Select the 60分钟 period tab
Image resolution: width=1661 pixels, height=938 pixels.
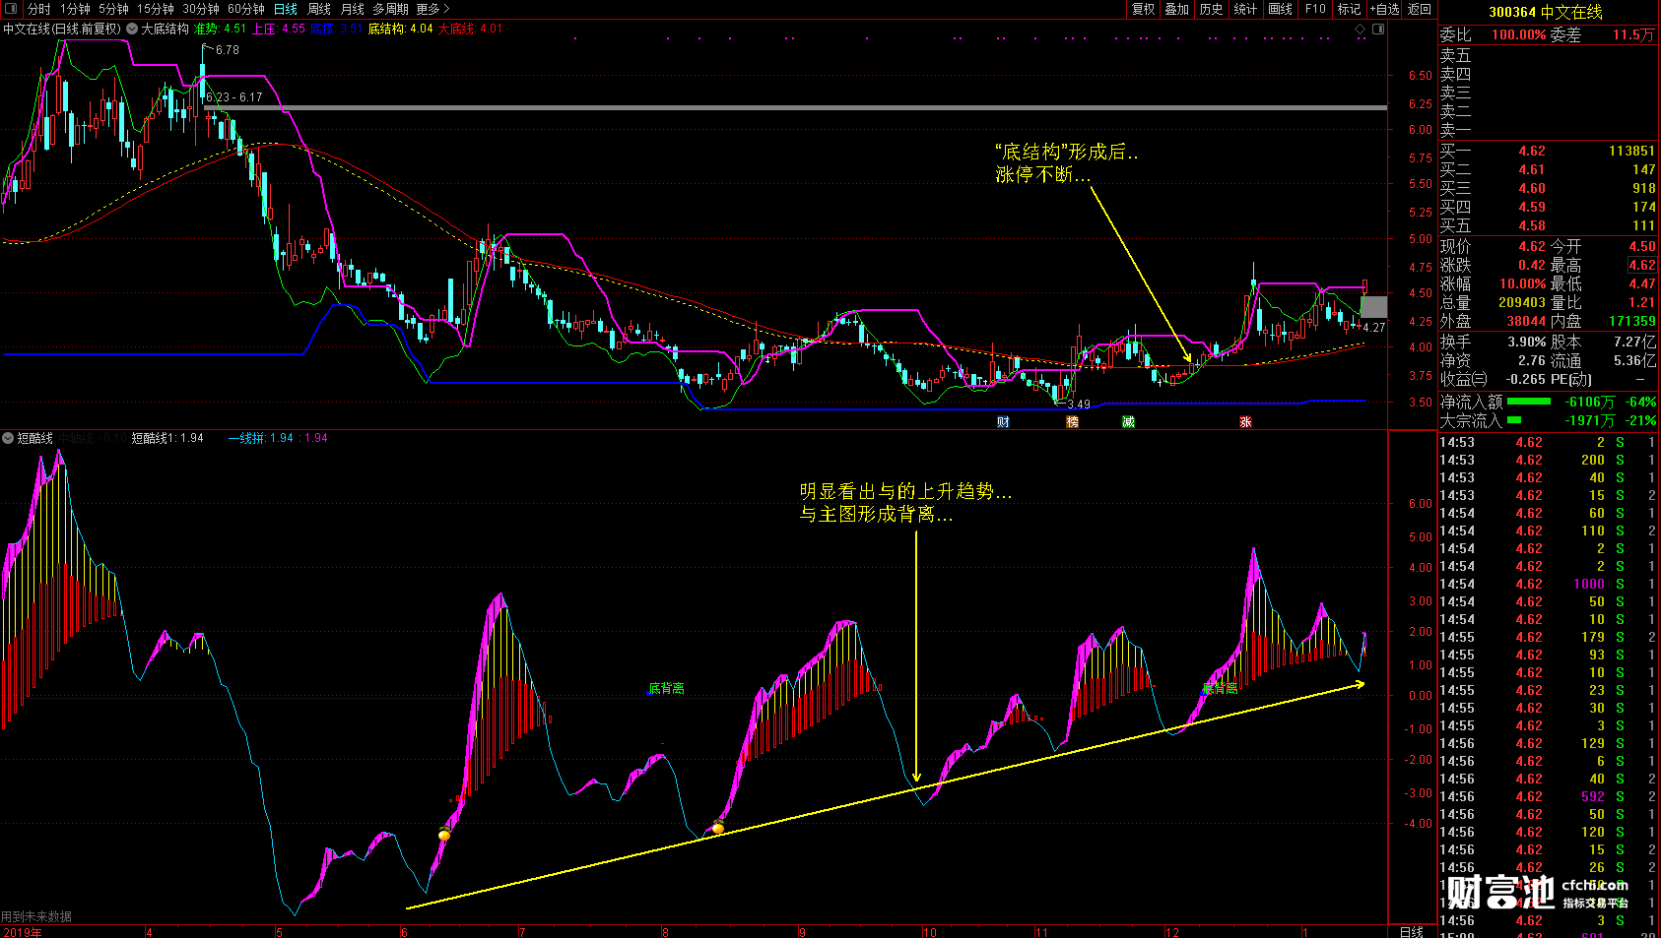point(246,9)
